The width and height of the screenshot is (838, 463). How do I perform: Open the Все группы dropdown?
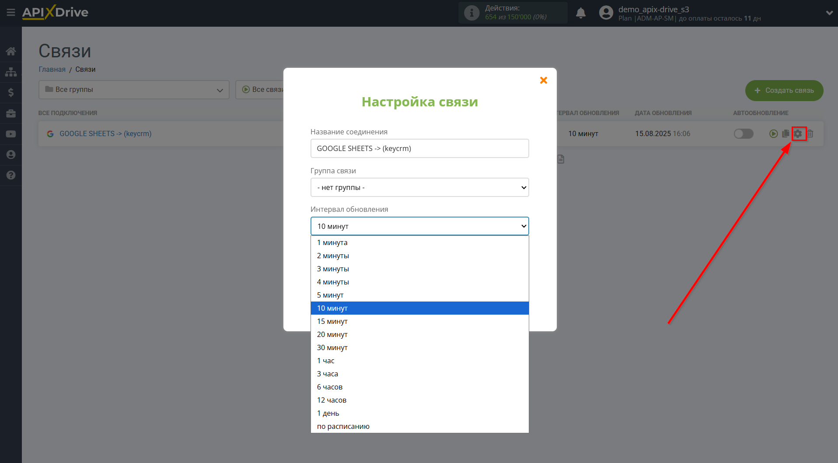134,90
